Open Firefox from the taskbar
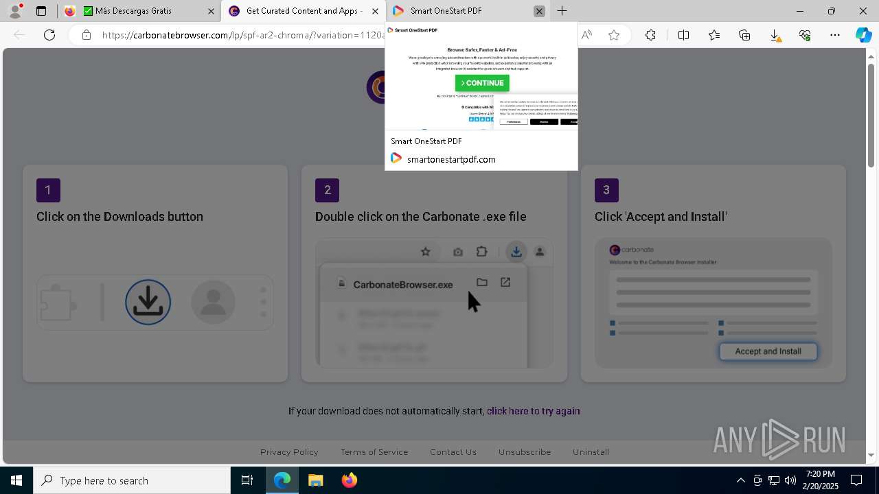The width and height of the screenshot is (879, 494). pyautogui.click(x=350, y=480)
